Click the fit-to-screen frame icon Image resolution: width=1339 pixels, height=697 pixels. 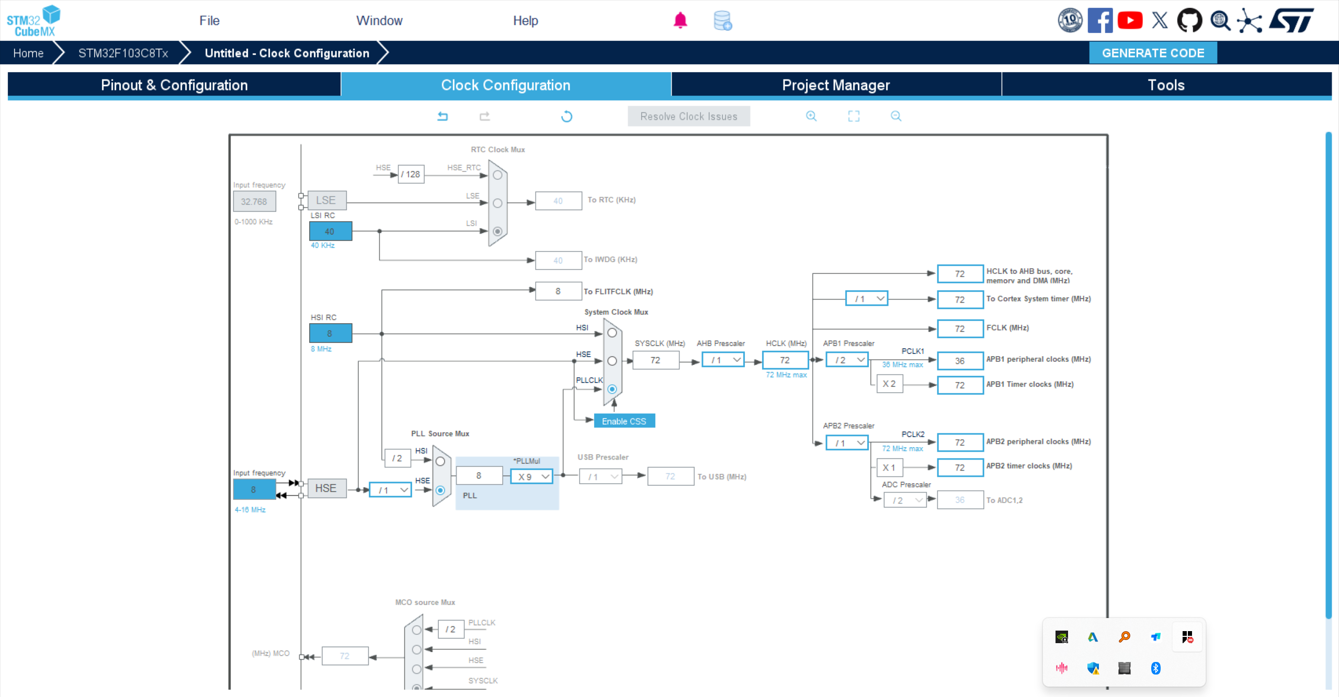854,116
